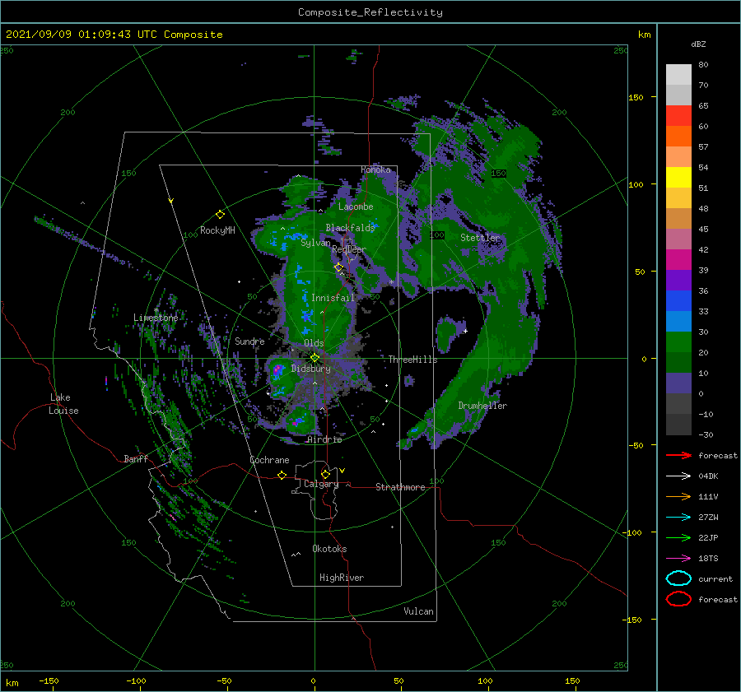Click the Airdrie town label
Screen dimensions: 741x692
click(x=324, y=439)
